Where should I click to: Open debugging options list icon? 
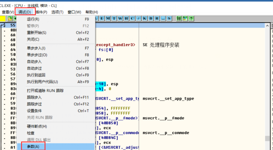click(179, 18)
